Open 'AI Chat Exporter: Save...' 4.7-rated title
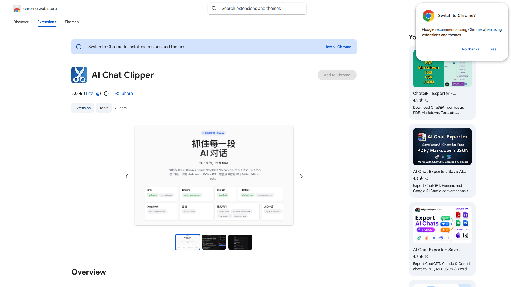The height and width of the screenshot is (287, 511). point(437,250)
